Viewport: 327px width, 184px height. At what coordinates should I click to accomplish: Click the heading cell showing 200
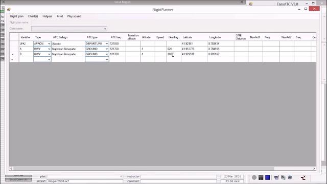[174, 54]
